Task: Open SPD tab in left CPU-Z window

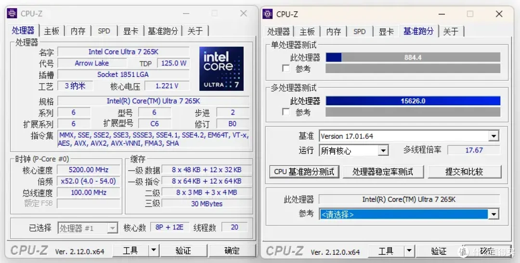Action: coord(104,31)
